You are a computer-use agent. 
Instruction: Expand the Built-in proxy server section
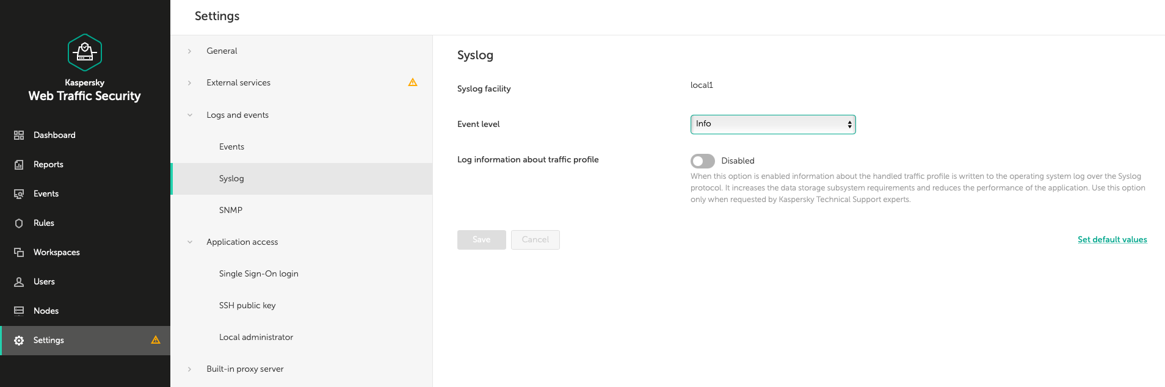(190, 369)
